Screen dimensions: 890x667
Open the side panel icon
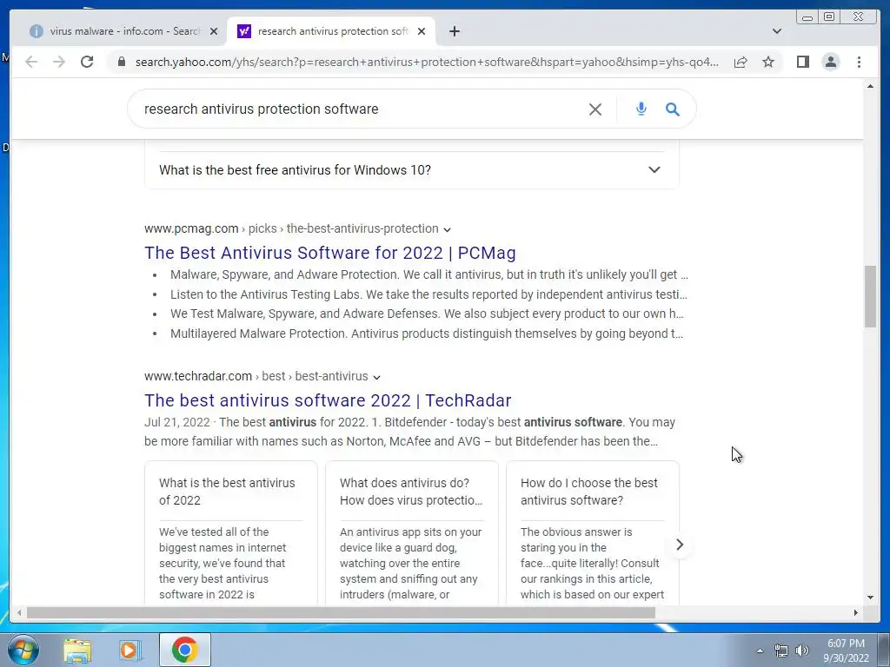point(802,62)
